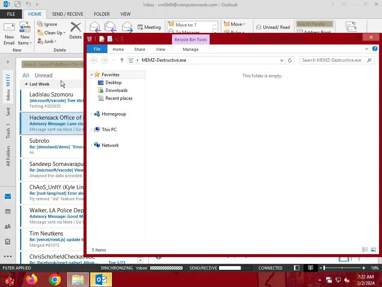Click Properties quick access icon in Explorer
The image size is (382, 287).
click(102, 39)
